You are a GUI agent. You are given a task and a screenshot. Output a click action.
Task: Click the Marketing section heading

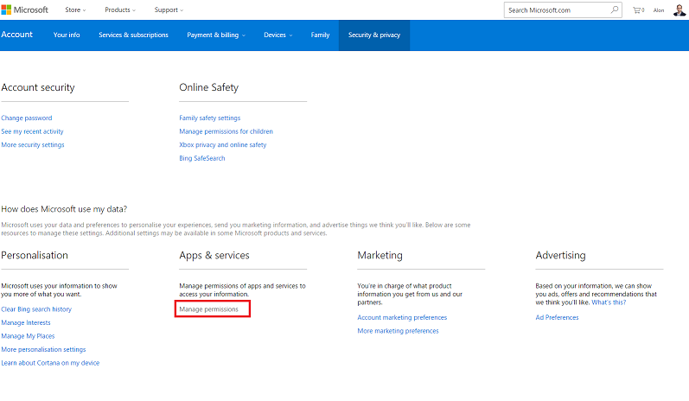pos(380,255)
